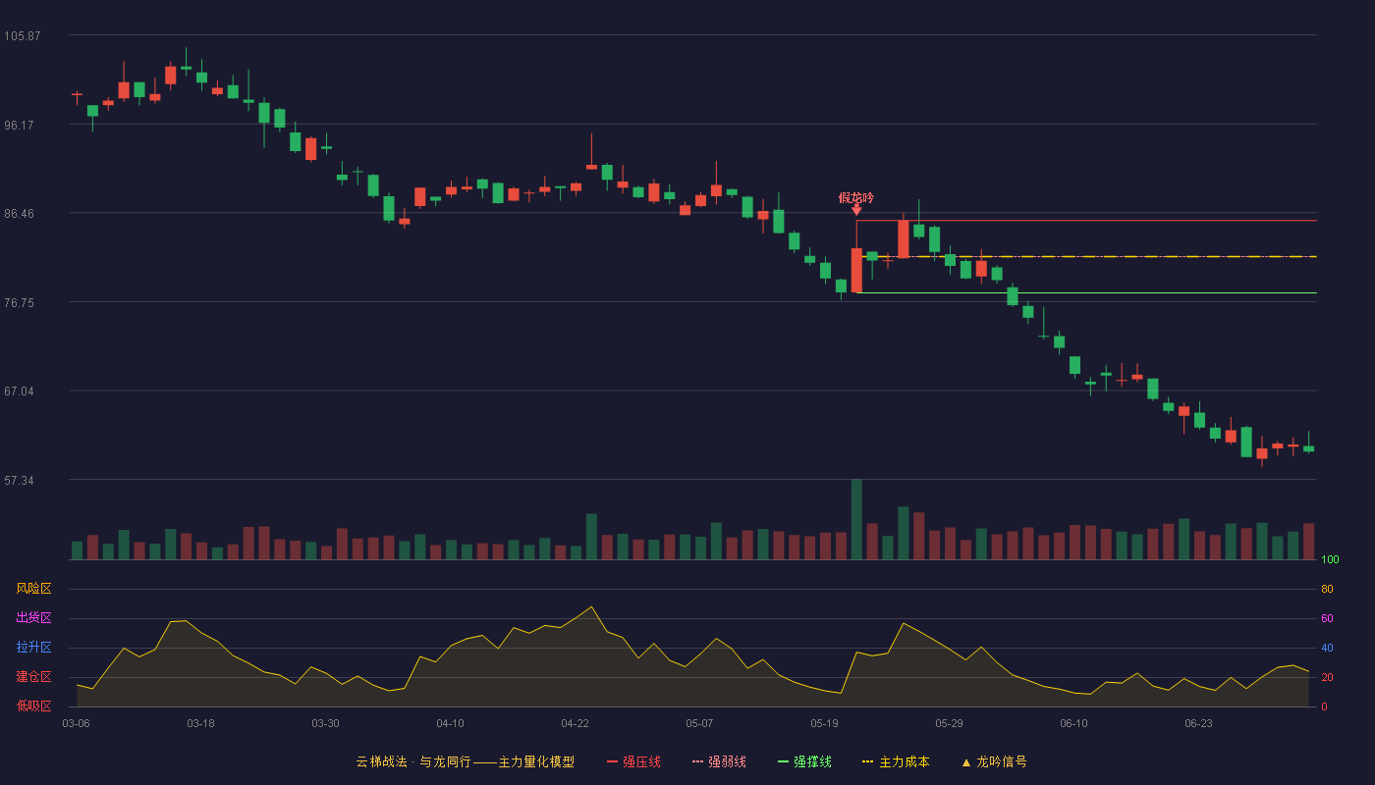Click the blue 40 indicator scale value
The image size is (1375, 785).
point(1327,649)
